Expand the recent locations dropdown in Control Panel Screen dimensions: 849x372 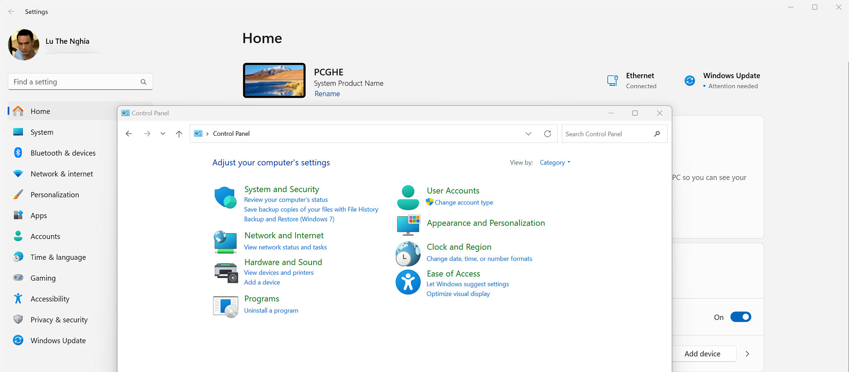163,134
